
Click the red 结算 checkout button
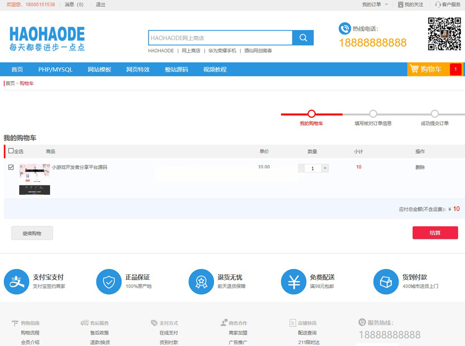coord(435,233)
